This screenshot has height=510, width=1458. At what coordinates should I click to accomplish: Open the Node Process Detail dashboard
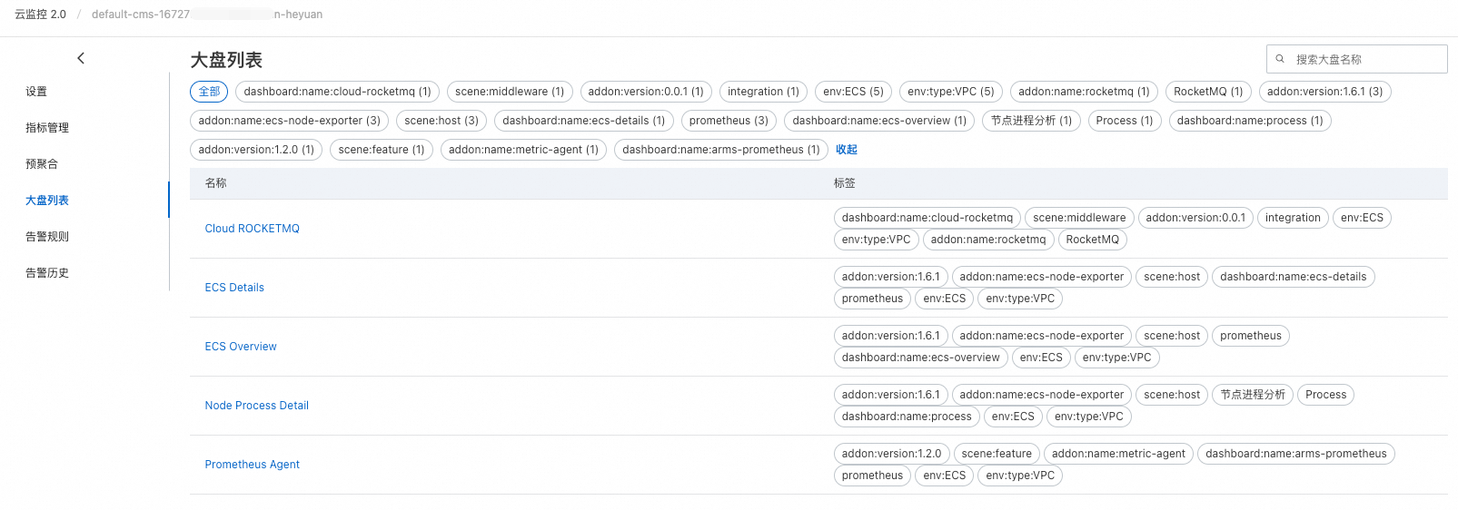point(256,406)
